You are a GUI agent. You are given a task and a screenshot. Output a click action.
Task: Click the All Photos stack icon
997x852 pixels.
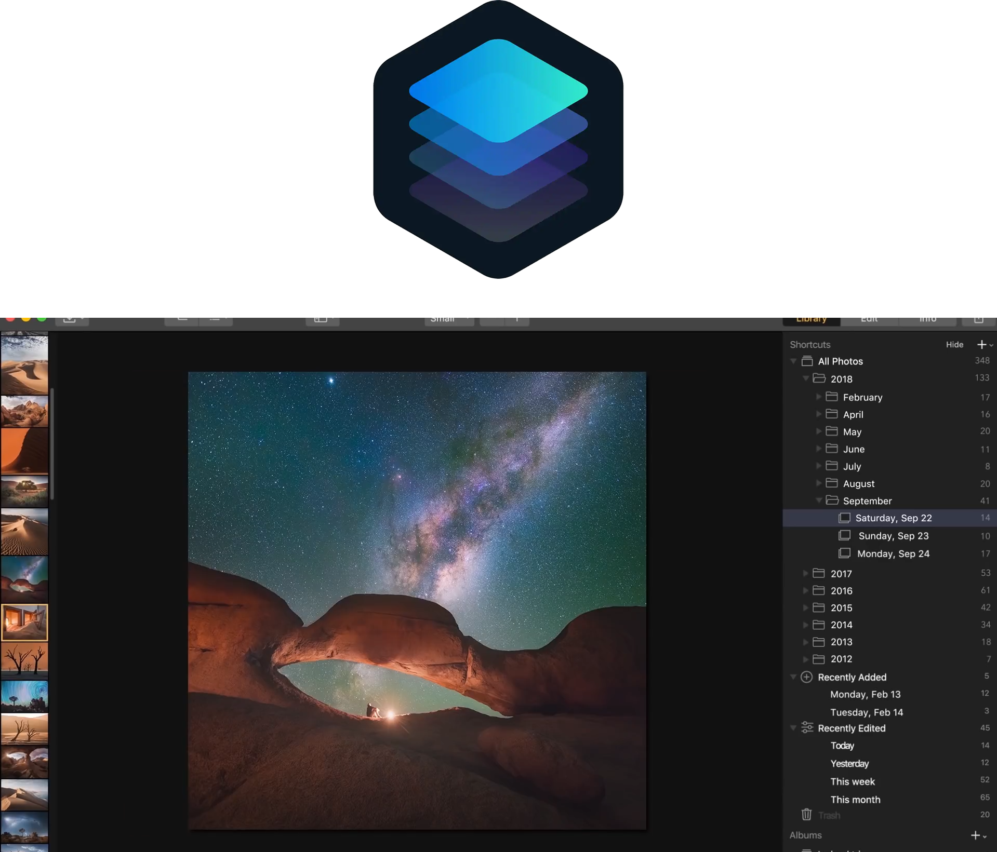807,361
